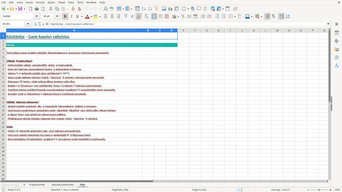Viewport: 342px width, 192px height.
Task: Toggle the AutoFilter funnel icon
Action: pos(156,9)
